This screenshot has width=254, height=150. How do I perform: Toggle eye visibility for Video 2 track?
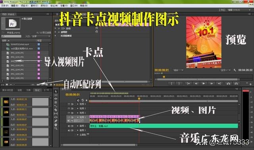[x=69, y=113]
